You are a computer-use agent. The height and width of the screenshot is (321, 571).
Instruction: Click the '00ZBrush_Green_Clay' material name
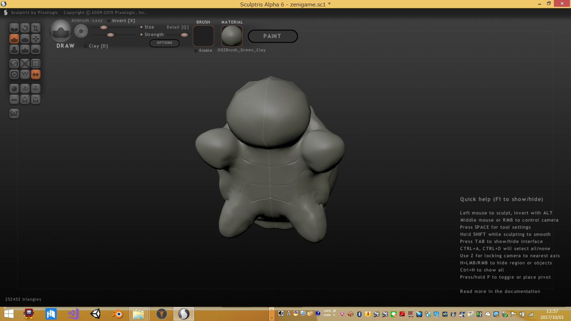[242, 50]
